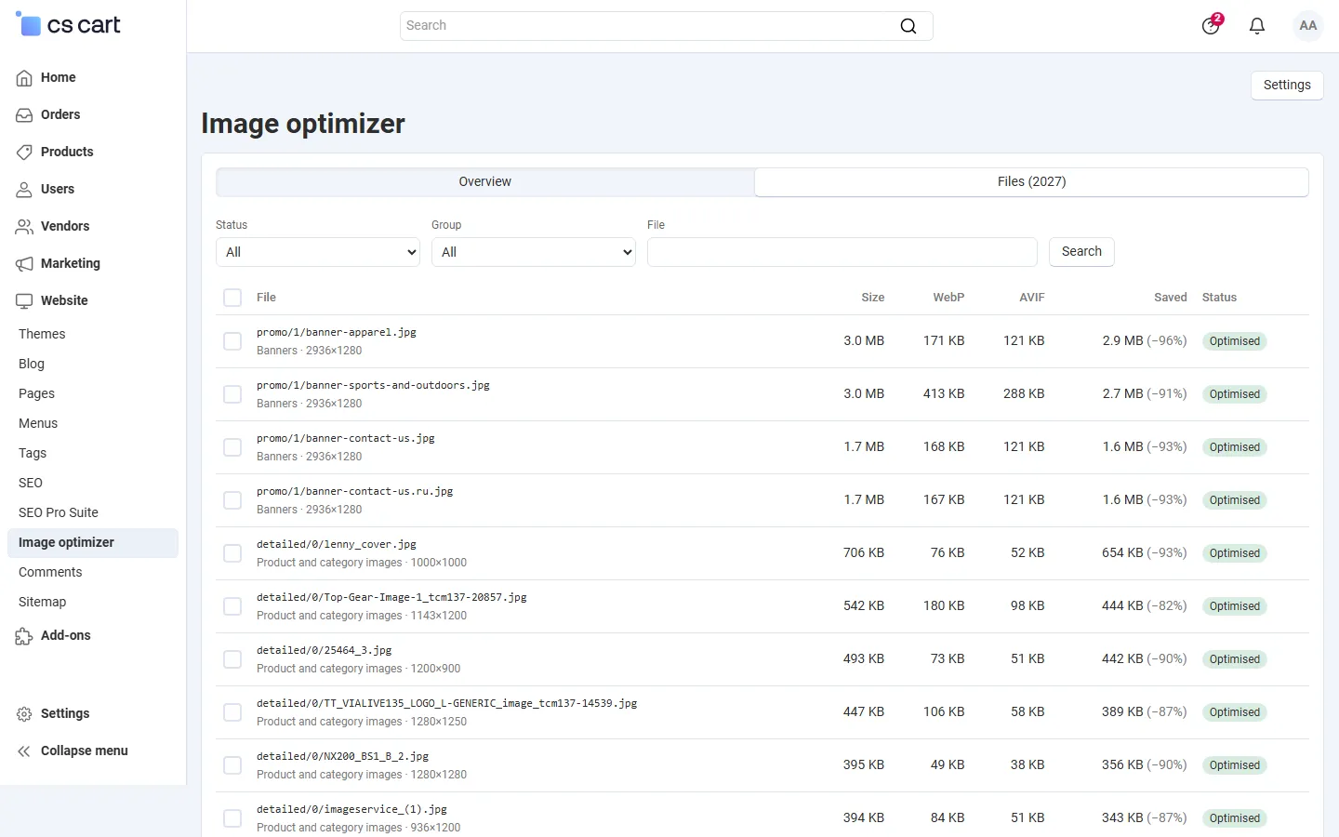Open Blog in the Website submenu
Viewport: 1339px width, 837px height.
(32, 364)
